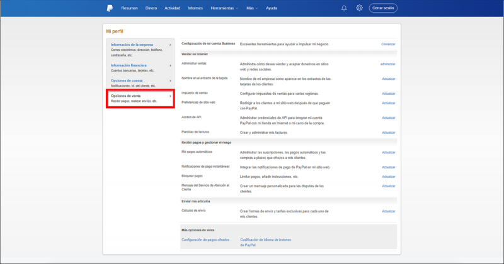Click the Acceso de API row label
This screenshot has width=504, height=264.
point(192,117)
